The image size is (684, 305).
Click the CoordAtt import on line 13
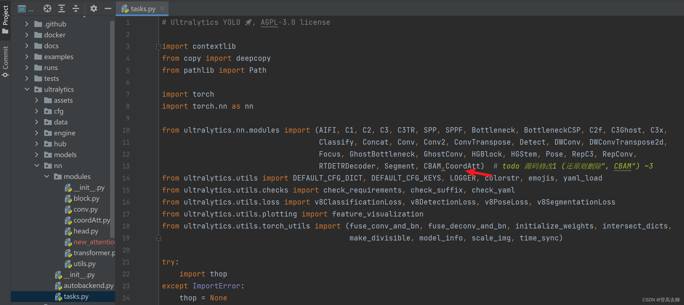[x=463, y=166]
